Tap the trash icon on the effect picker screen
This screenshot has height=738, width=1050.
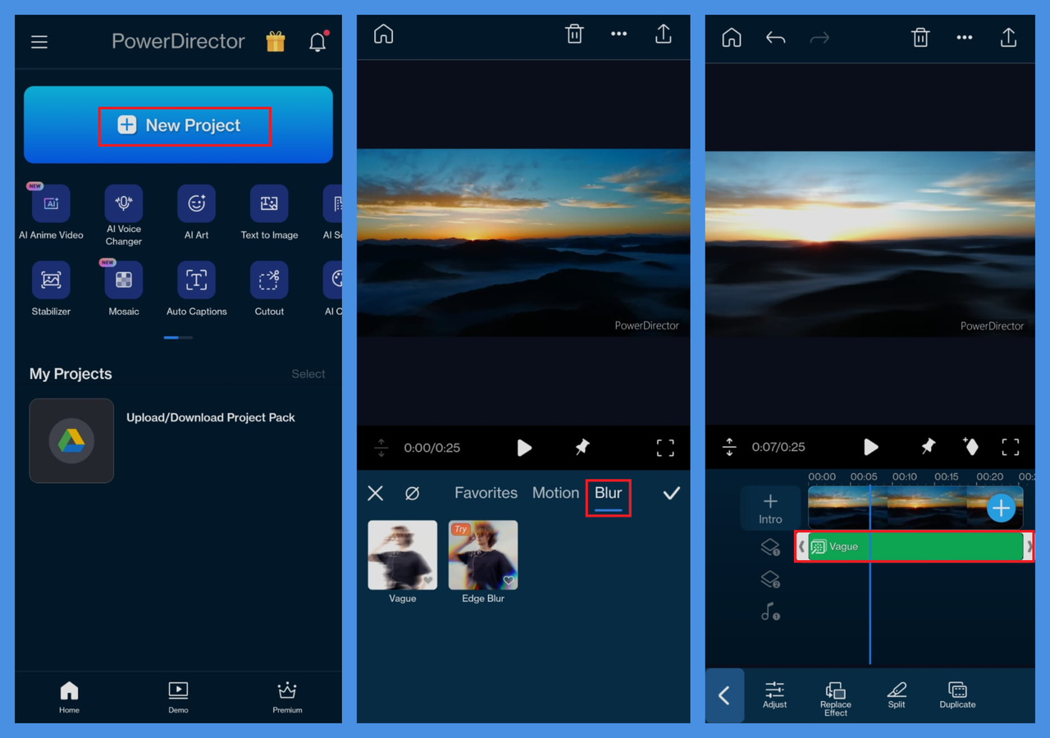tap(574, 34)
